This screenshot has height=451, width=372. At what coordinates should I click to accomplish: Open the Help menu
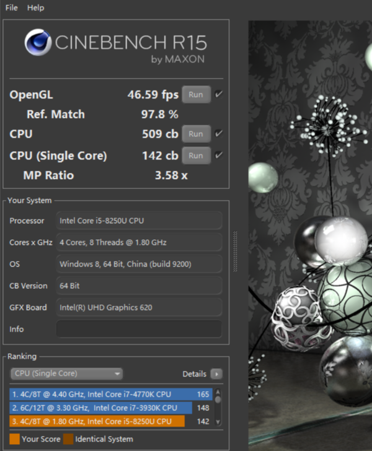pos(36,8)
